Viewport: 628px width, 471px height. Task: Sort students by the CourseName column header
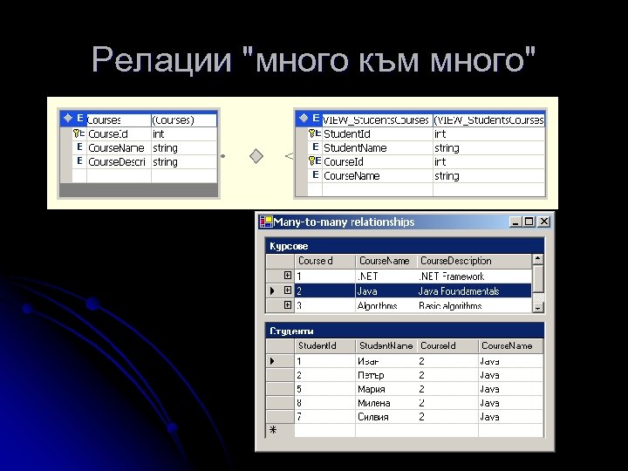[510, 346]
